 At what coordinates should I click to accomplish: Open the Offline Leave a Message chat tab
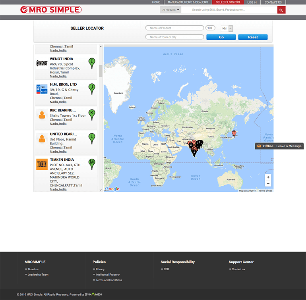pyautogui.click(x=279, y=146)
